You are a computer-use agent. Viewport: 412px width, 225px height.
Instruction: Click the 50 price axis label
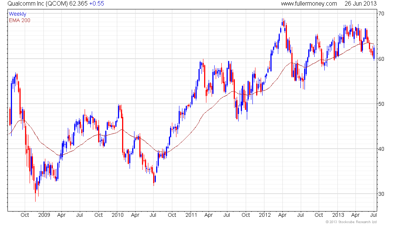click(x=381, y=104)
